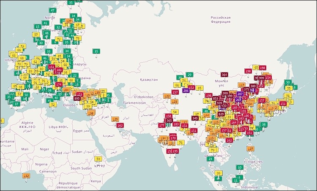
Task: Select the orange 127 marker in the Philippines
Action: (x=251, y=149)
